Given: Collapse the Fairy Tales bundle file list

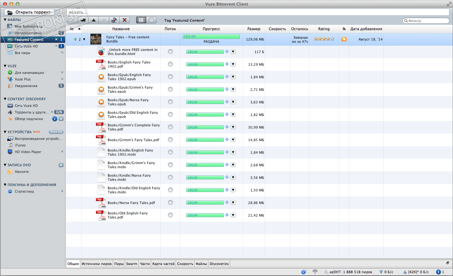Looking at the screenshot, I should click(x=84, y=39).
